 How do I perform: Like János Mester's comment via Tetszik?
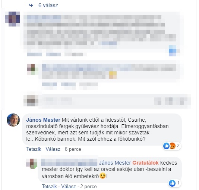[x=34, y=149]
